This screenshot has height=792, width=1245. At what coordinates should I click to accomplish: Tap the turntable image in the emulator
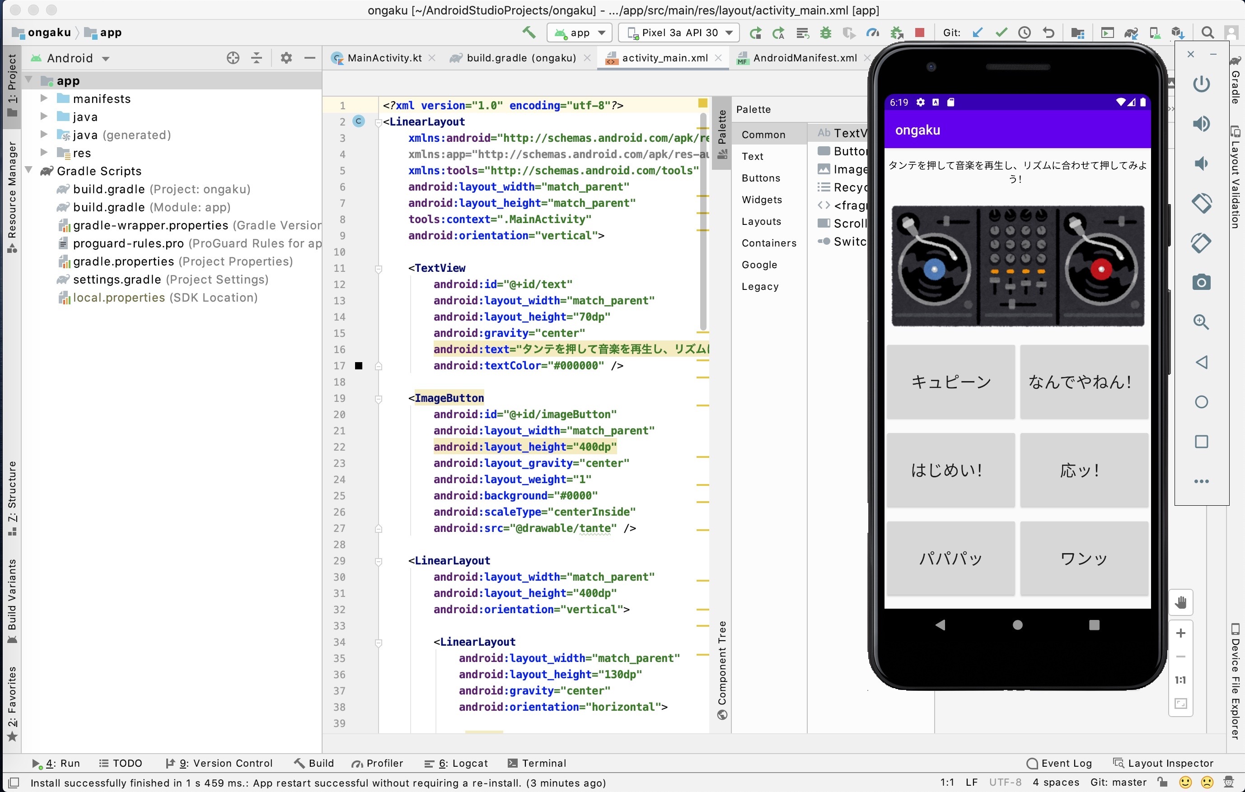[1017, 266]
